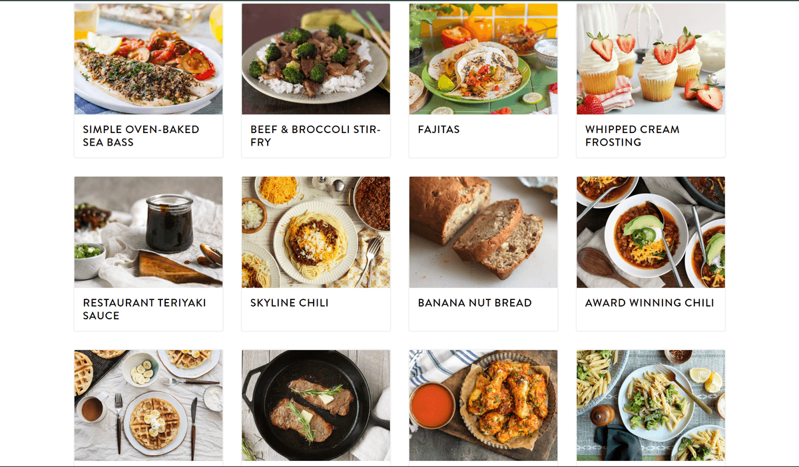Open the steaks in cast iron skillet photo

click(316, 406)
